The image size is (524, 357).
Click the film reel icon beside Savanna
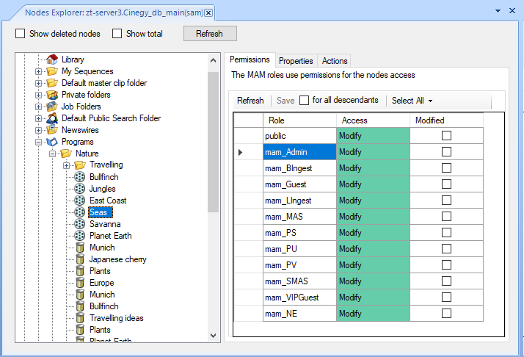pyautogui.click(x=79, y=224)
